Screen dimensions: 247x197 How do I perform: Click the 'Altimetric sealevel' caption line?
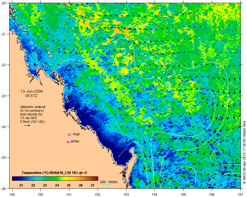(33, 107)
